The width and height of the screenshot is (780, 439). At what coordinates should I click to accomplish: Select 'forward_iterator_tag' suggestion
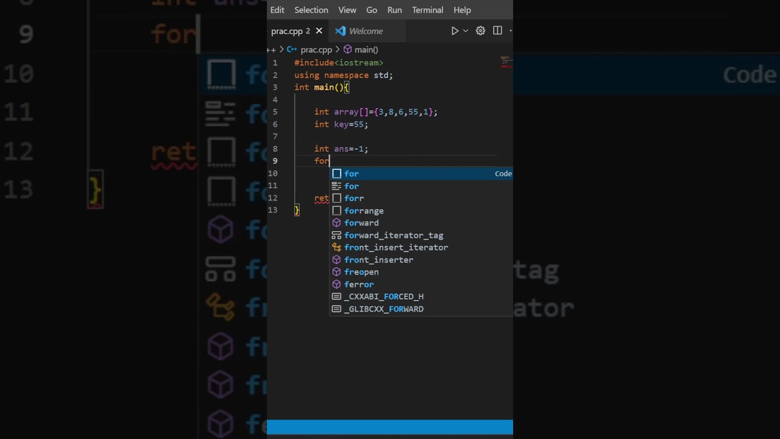422,235
